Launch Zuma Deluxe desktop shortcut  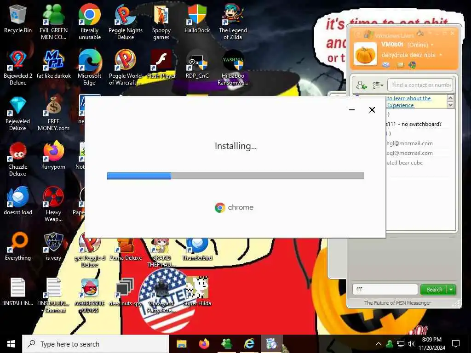point(125,249)
